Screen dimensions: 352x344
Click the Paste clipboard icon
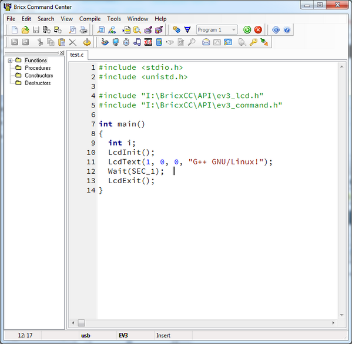pyautogui.click(x=62, y=42)
